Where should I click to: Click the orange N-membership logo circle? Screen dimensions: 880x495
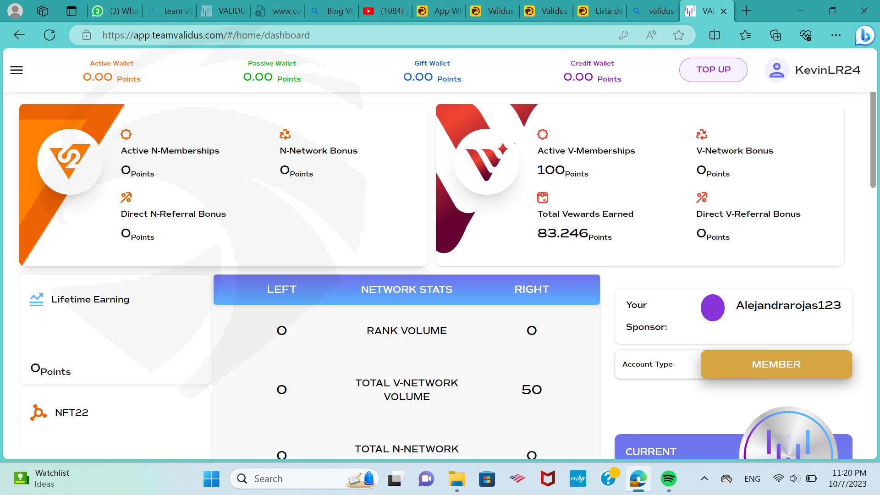pos(70,162)
